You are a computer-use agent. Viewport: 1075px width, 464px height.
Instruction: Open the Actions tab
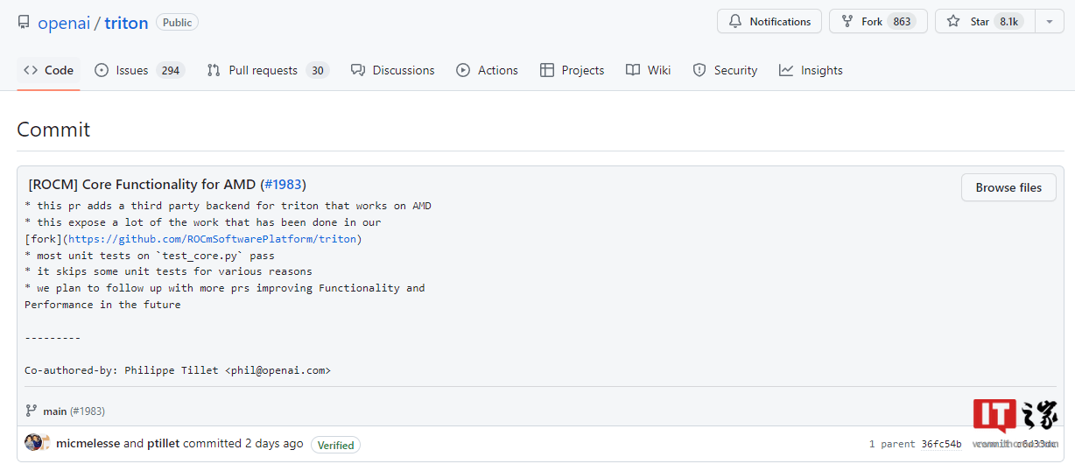point(488,70)
